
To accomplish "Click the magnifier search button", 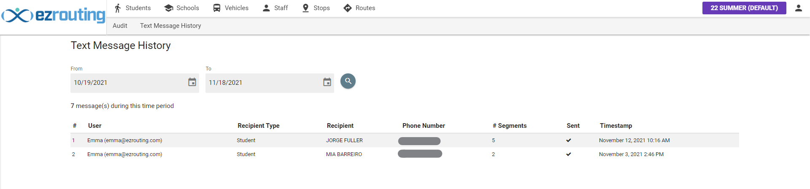I will pyautogui.click(x=348, y=81).
